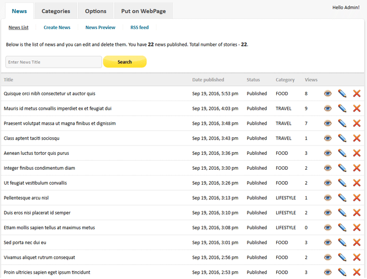367x279 pixels.
Task: Click the Date published column header
Action: pos(208,80)
